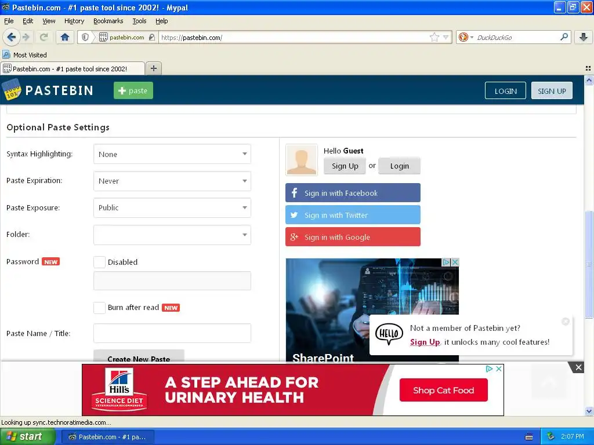594x445 pixels.
Task: Click the green paste button
Action: click(x=133, y=90)
